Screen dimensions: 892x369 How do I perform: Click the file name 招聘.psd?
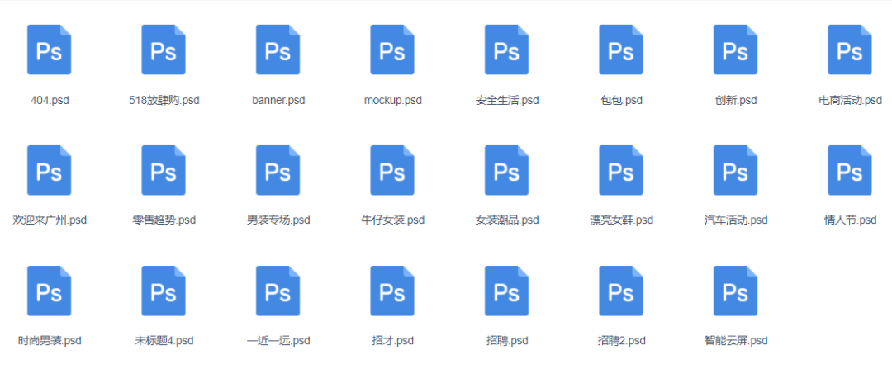(x=507, y=341)
